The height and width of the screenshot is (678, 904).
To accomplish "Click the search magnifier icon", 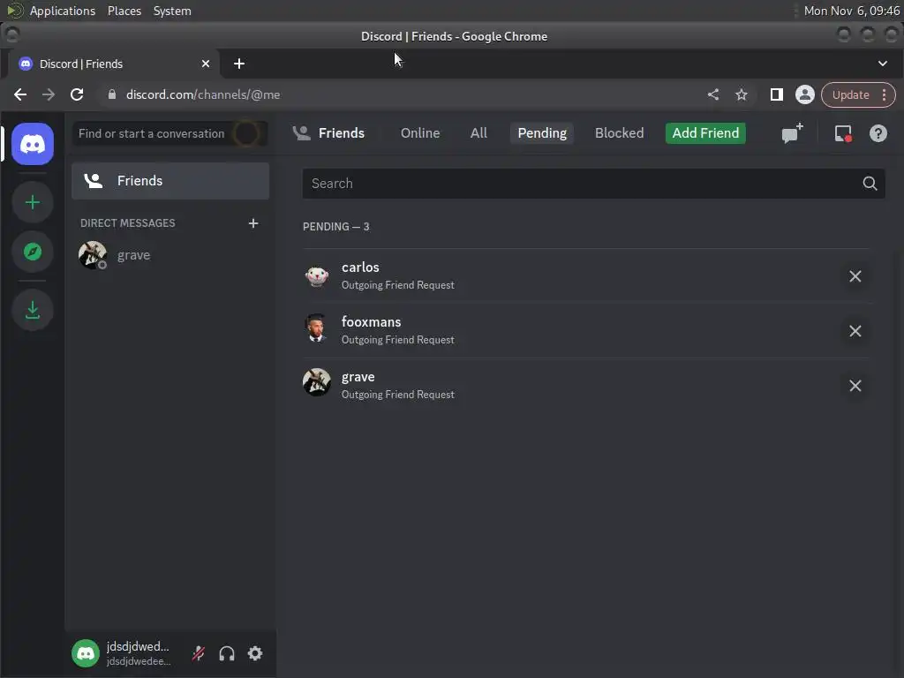I will (x=870, y=184).
